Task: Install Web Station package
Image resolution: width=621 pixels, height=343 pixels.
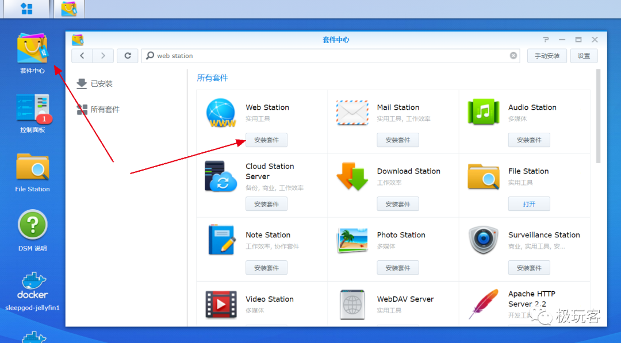Action: click(x=267, y=140)
